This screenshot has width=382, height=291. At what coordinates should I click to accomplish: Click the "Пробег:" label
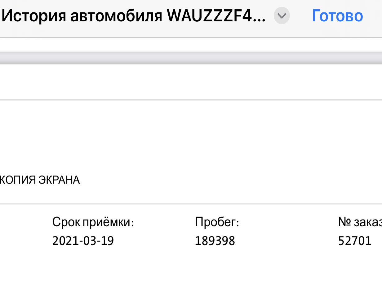[x=217, y=222]
